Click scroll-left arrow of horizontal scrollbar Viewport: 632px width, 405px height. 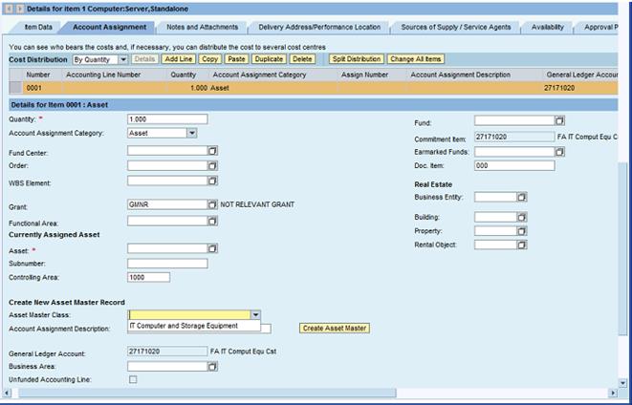tap(8, 393)
